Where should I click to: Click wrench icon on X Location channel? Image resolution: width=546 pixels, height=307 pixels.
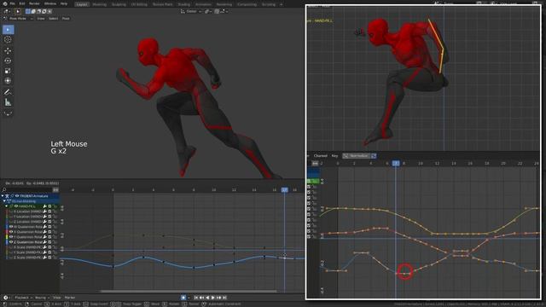pyautogui.click(x=45, y=211)
